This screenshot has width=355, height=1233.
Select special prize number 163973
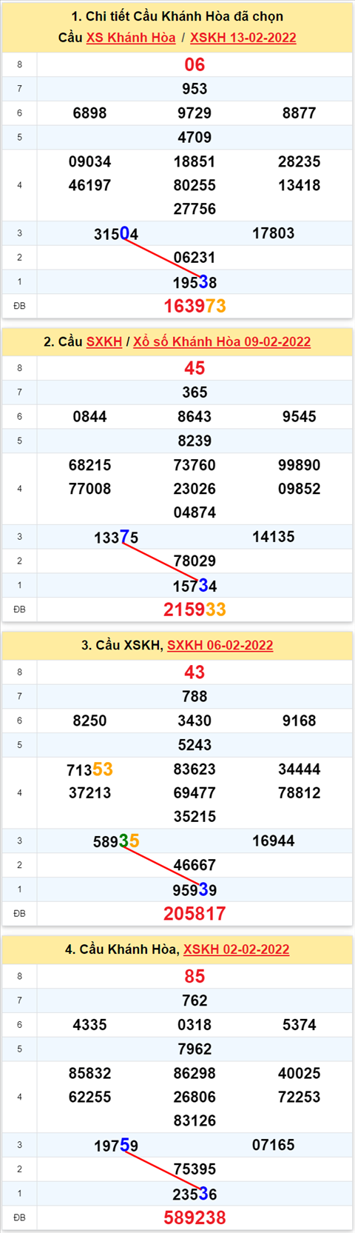(195, 306)
